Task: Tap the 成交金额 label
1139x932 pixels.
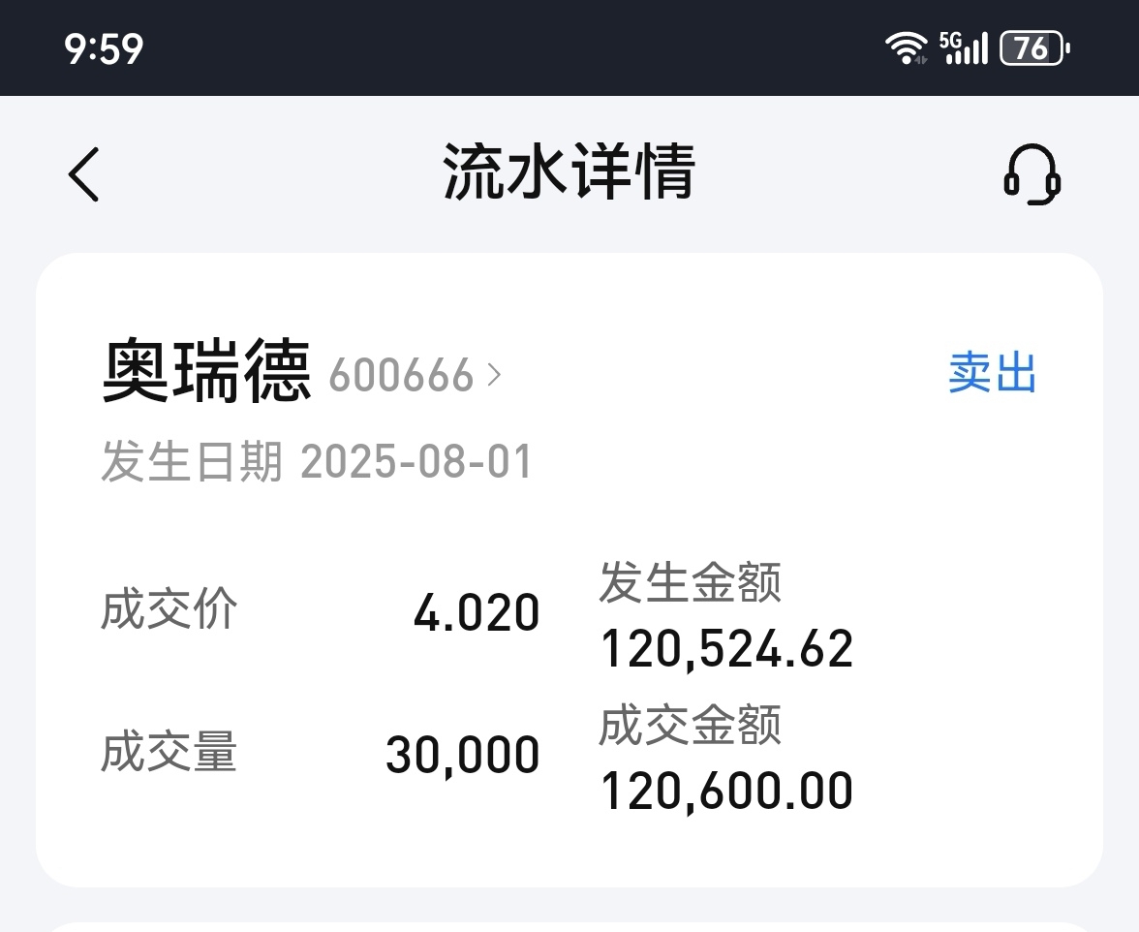Action: click(x=690, y=725)
